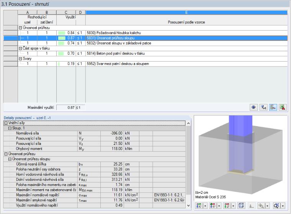Collapse the Únosnost průřezu table group
This screenshot has width=291, height=214.
point(21,28)
